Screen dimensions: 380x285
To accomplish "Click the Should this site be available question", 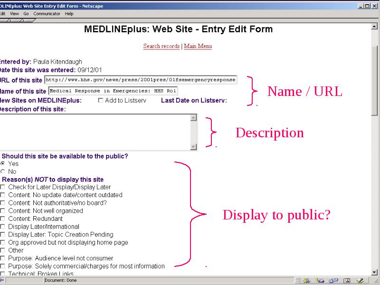I will pyautogui.click(x=65, y=156).
